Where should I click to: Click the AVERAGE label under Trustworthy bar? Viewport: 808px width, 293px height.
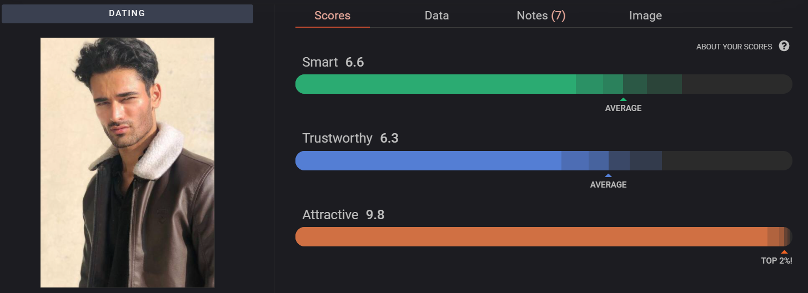608,185
